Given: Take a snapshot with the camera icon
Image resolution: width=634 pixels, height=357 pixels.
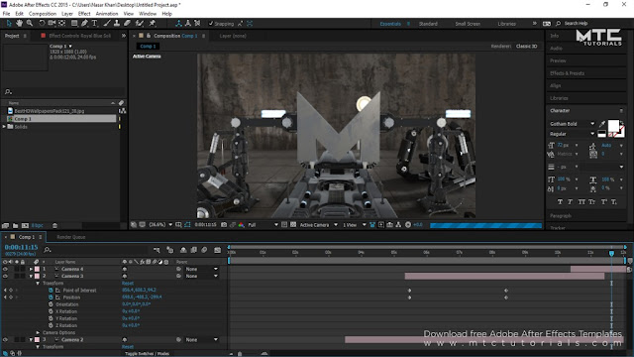Looking at the screenshot, I should point(224,225).
